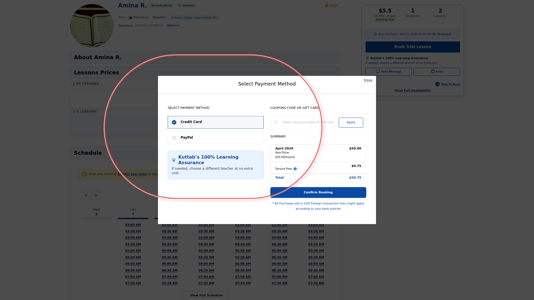The height and width of the screenshot is (300, 534).
Task: Click the discount code input field
Action: [x=309, y=122]
